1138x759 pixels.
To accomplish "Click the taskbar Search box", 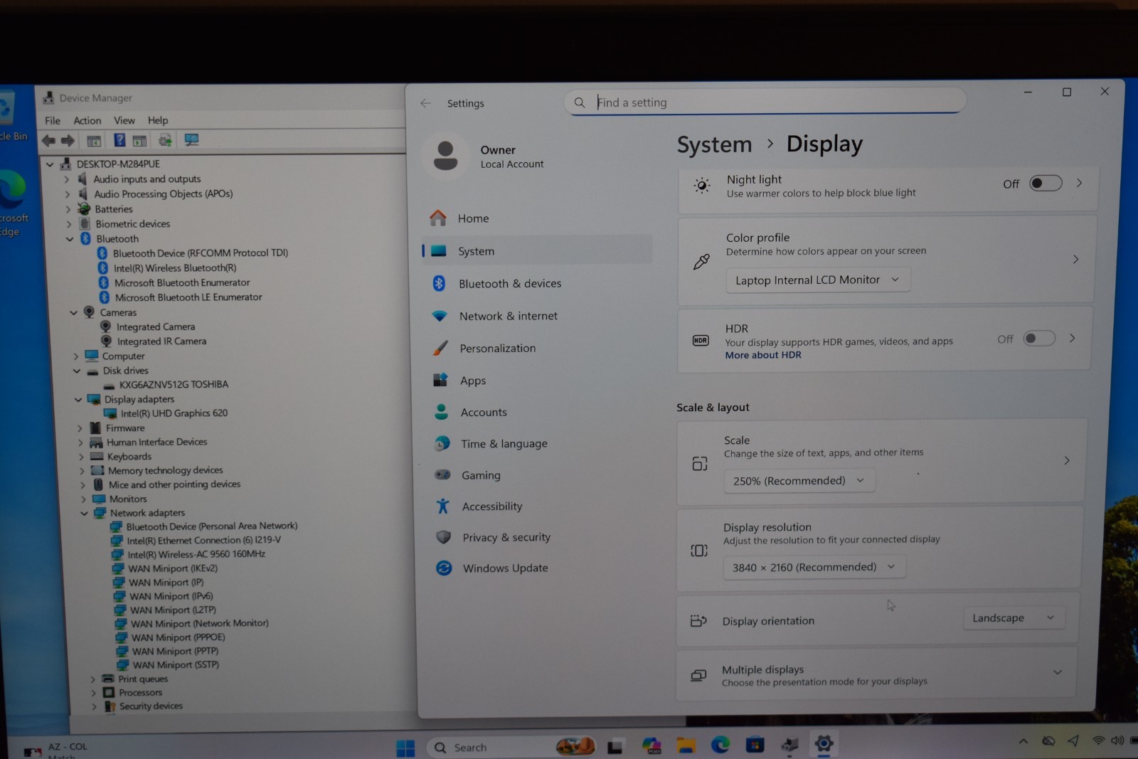I will point(511,748).
